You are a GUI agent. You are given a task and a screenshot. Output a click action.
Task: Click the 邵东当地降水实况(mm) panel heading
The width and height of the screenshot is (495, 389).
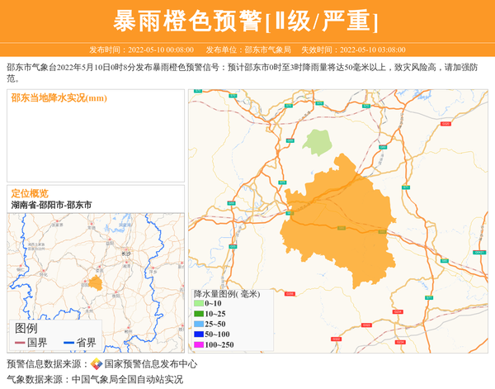point(59,98)
